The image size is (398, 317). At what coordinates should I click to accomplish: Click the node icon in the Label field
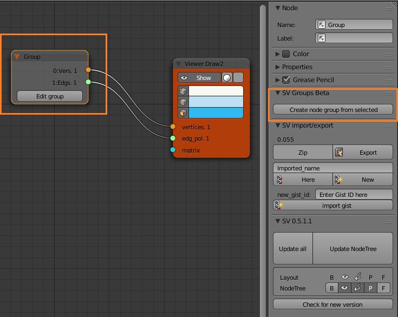coord(322,38)
